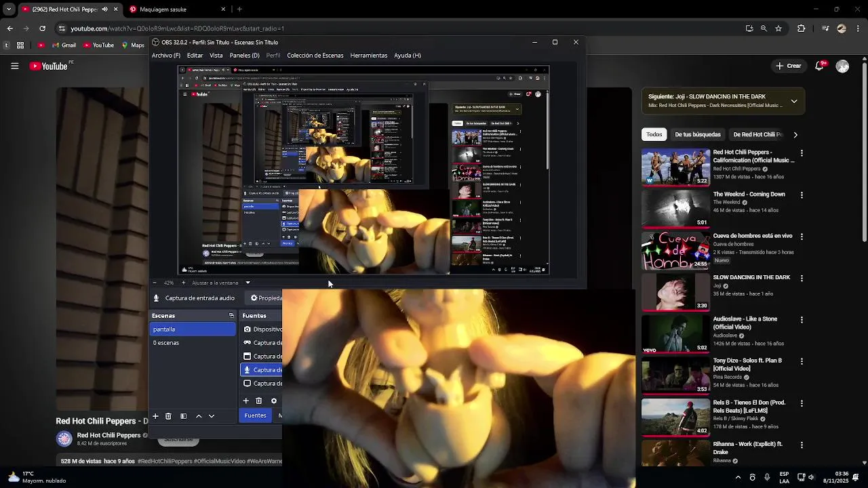Open options for Audioslave Like a Stone video
The width and height of the screenshot is (868, 488).
[802, 320]
